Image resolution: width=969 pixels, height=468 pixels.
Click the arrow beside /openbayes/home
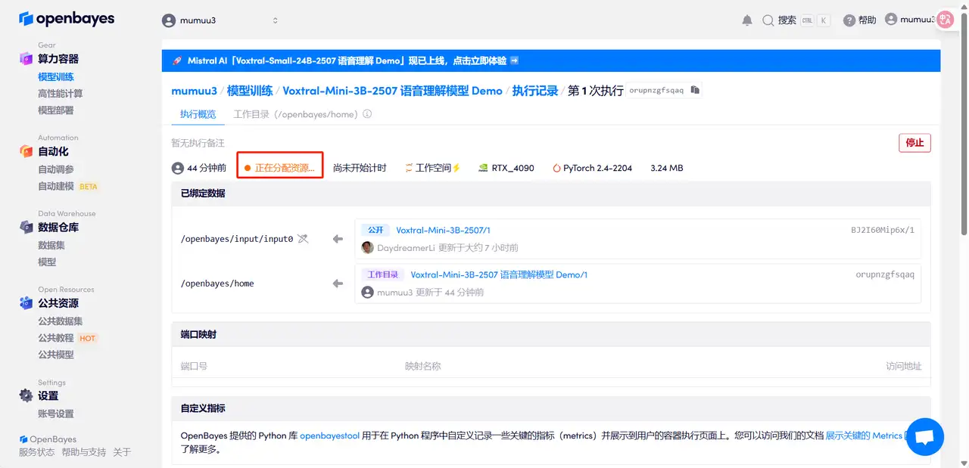coord(338,284)
